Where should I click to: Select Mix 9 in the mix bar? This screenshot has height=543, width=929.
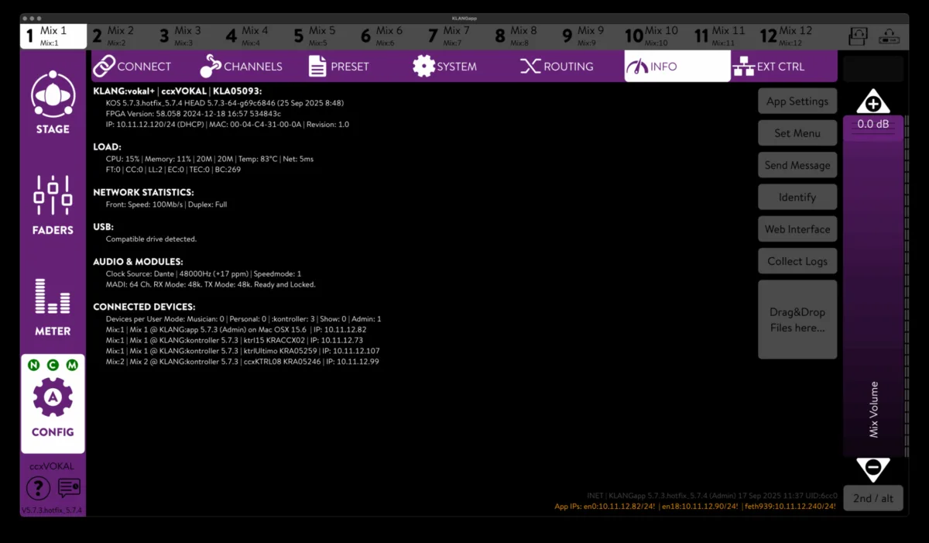(x=592, y=36)
